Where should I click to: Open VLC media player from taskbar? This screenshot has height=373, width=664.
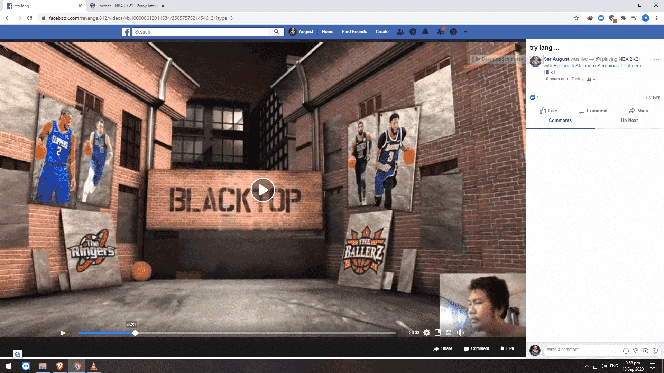click(x=93, y=366)
